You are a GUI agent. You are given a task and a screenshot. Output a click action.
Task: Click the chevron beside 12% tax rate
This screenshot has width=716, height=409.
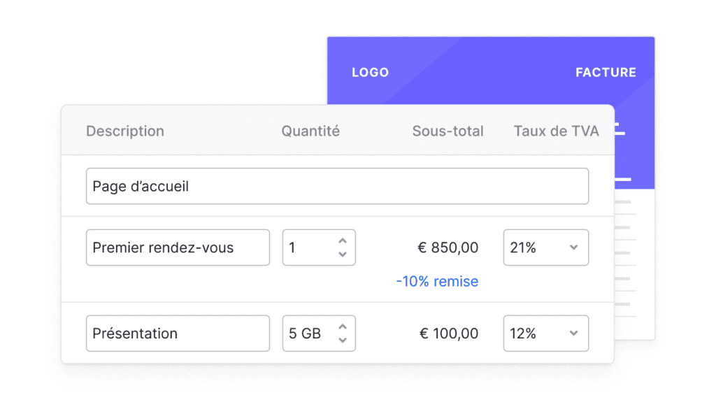[573, 333]
